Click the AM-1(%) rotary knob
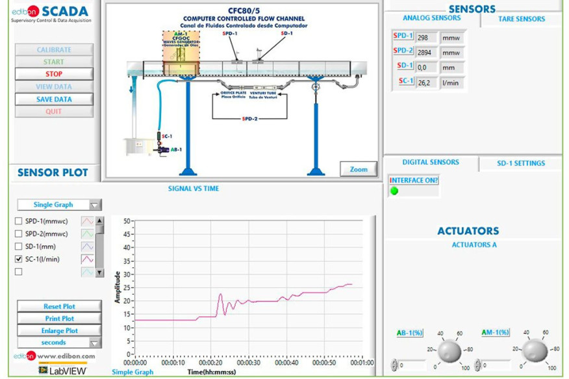569x379 pixels. click(536, 350)
